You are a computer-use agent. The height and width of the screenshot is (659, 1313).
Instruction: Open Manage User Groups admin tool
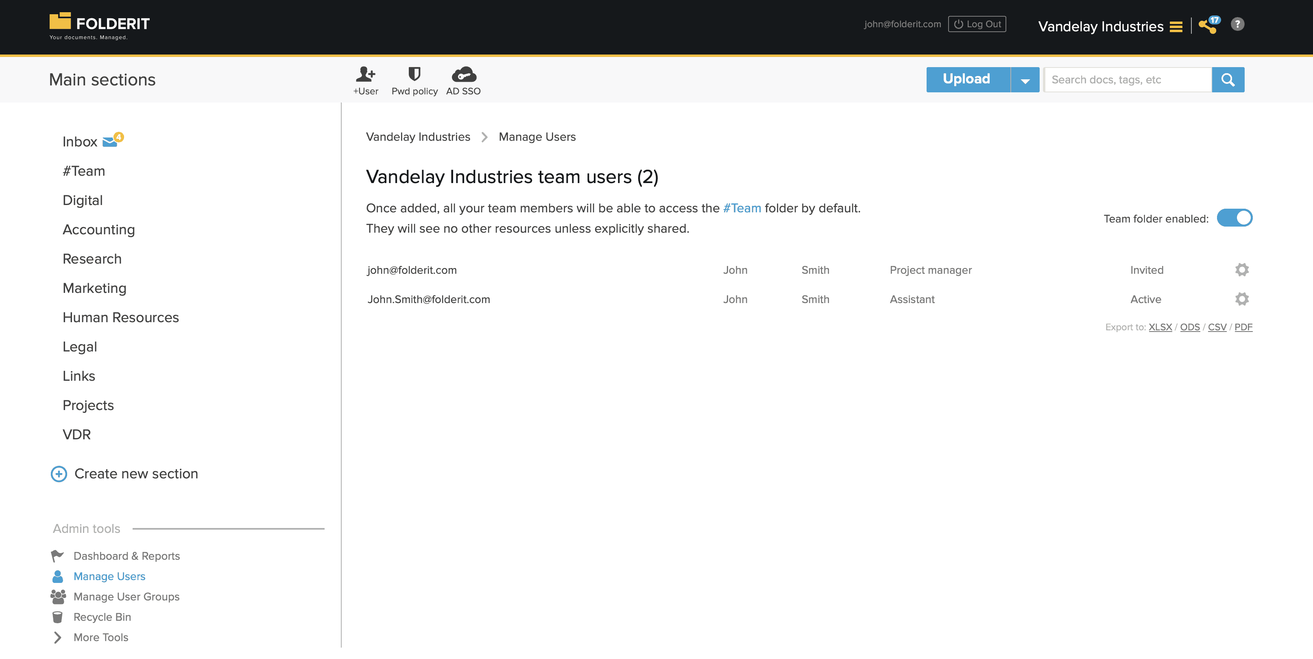click(x=127, y=596)
